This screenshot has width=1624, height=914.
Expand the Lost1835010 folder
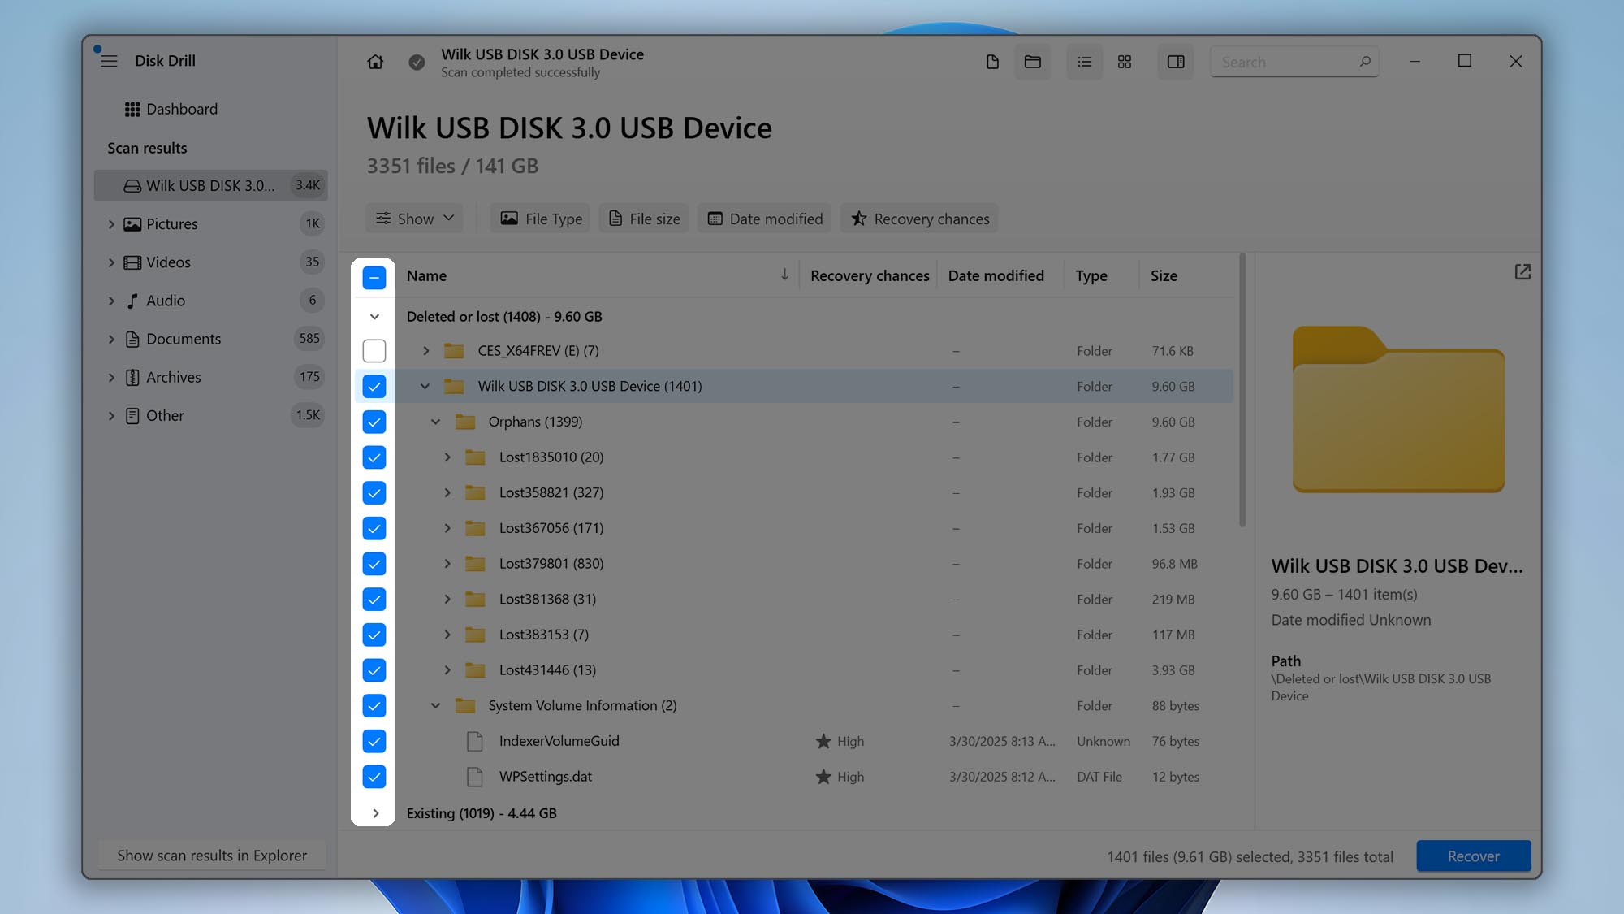click(x=447, y=457)
